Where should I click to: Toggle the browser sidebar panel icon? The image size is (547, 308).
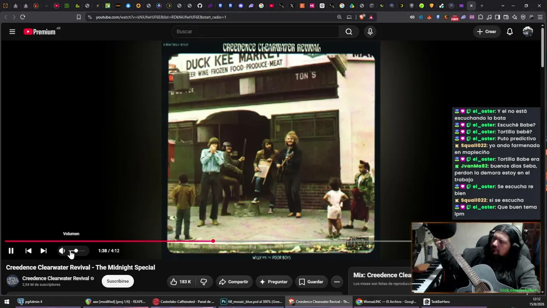tap(497, 17)
